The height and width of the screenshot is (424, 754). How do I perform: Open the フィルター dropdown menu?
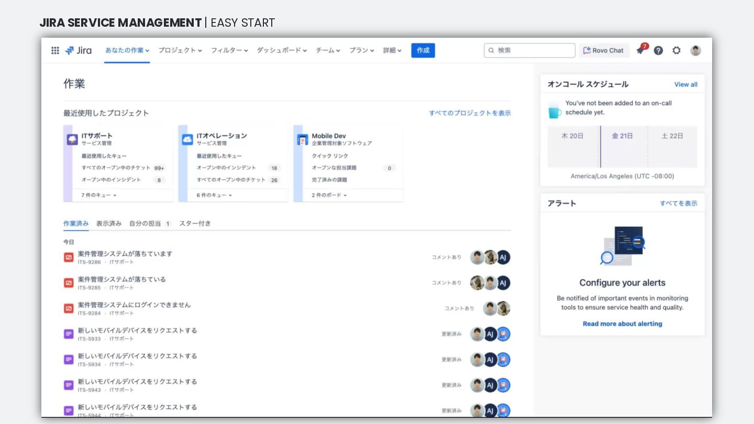229,50
